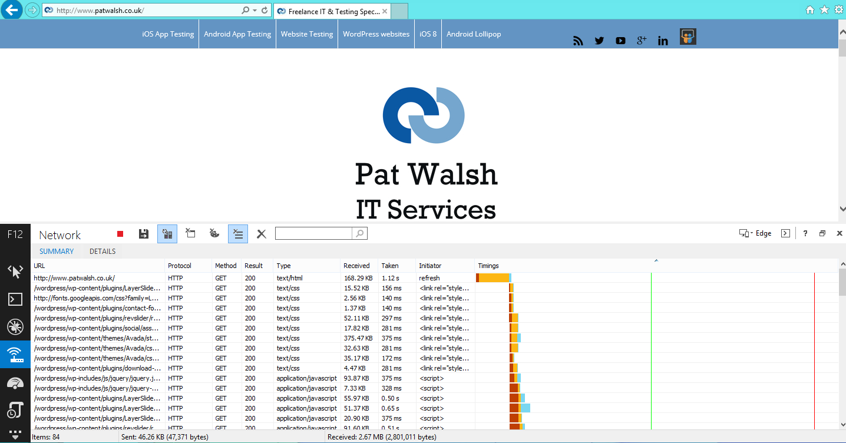Open new blank browser tab
The image size is (846, 443).
tap(399, 11)
